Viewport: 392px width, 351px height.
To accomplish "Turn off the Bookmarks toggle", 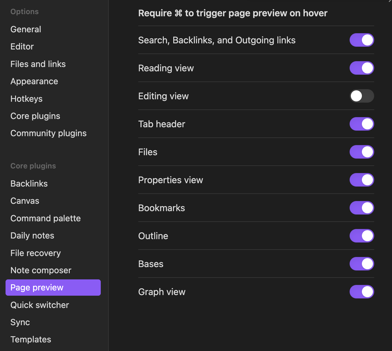I will [362, 208].
